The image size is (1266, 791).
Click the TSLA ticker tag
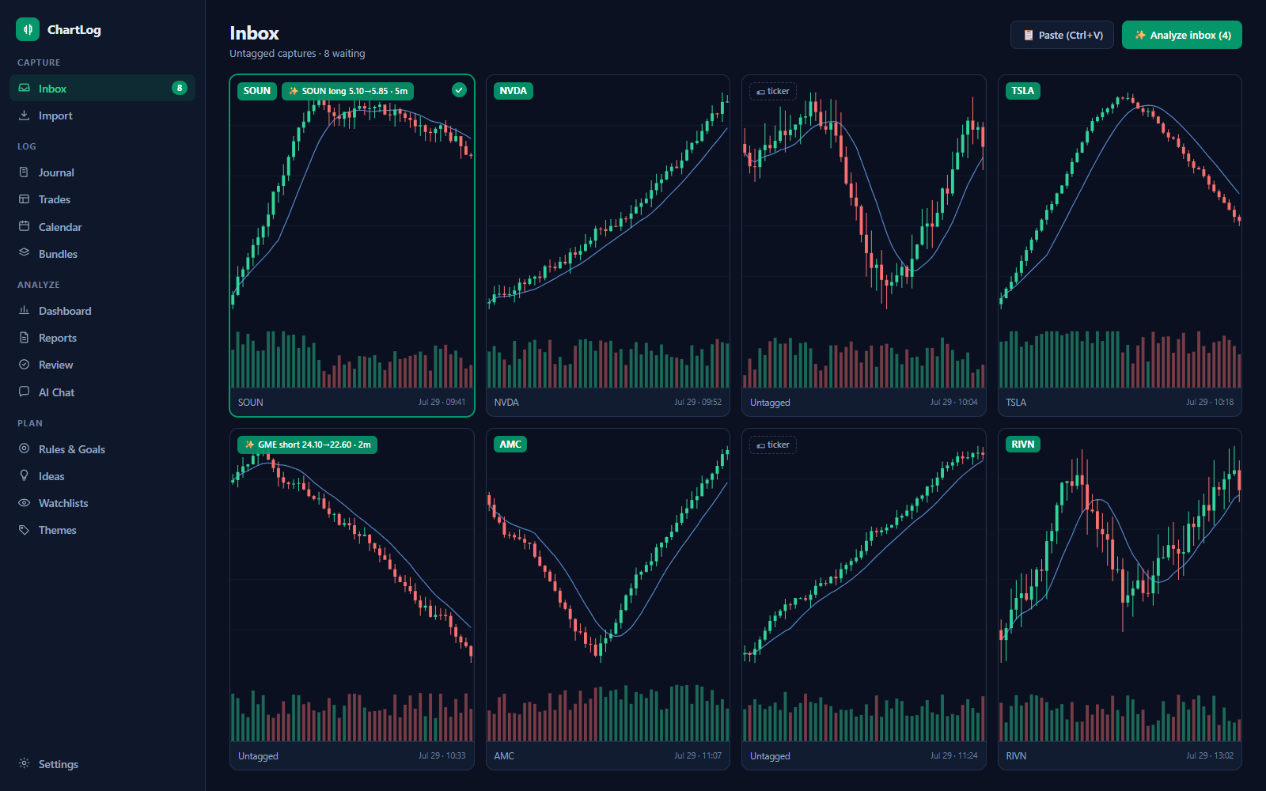1022,91
